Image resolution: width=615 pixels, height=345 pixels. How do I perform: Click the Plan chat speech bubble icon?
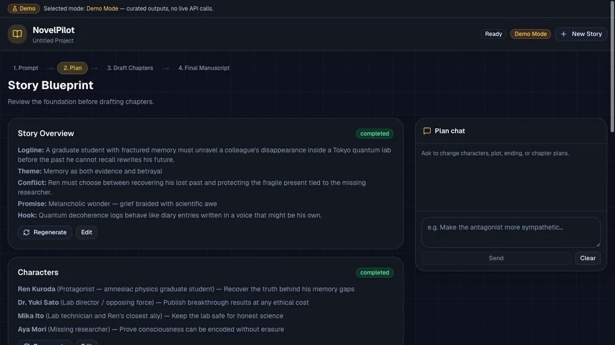coord(427,131)
